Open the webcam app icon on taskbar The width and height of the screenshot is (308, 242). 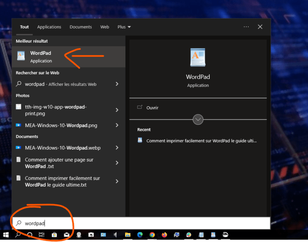(x=79, y=235)
